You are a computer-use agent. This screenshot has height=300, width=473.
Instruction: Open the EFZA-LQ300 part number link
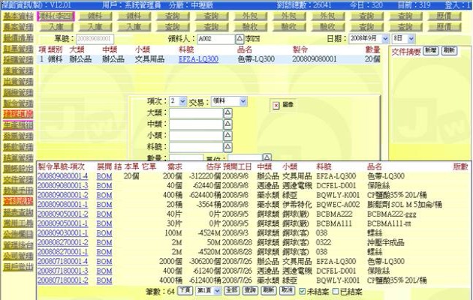198,58
